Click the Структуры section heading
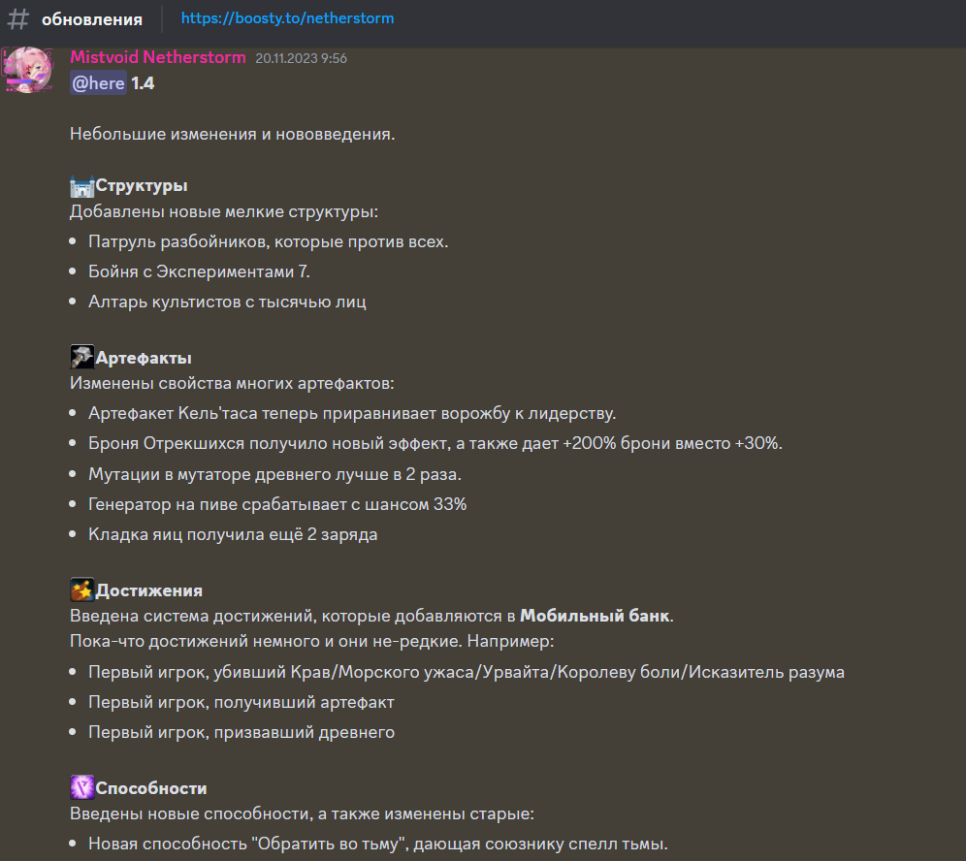966x861 pixels. tap(142, 186)
